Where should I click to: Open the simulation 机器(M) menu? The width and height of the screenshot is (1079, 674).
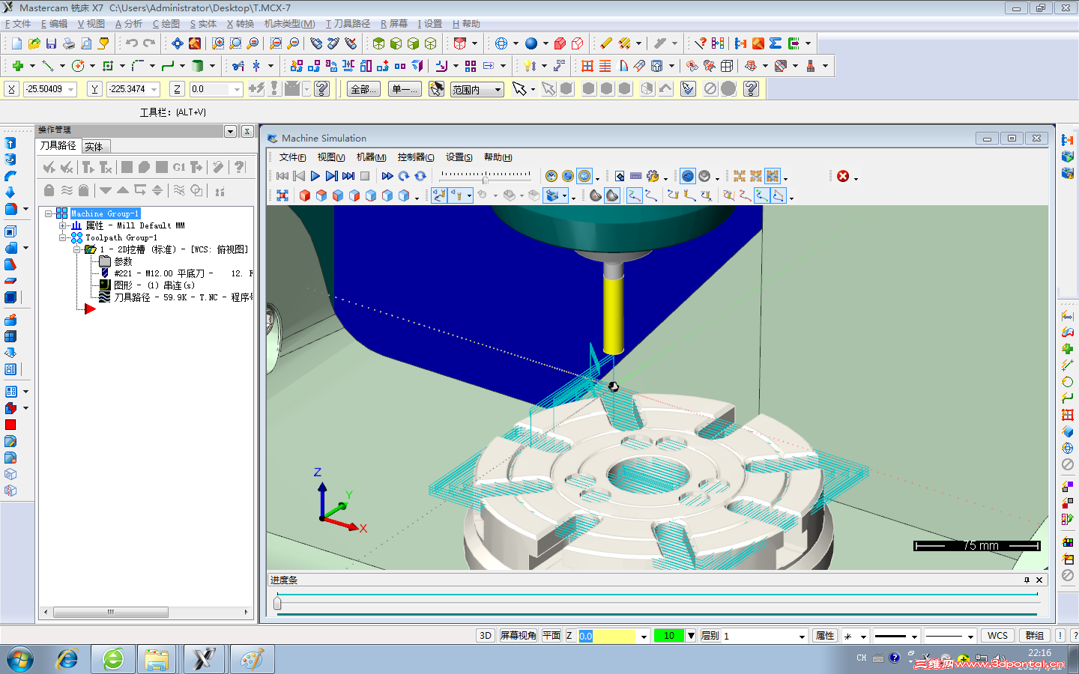pos(371,157)
